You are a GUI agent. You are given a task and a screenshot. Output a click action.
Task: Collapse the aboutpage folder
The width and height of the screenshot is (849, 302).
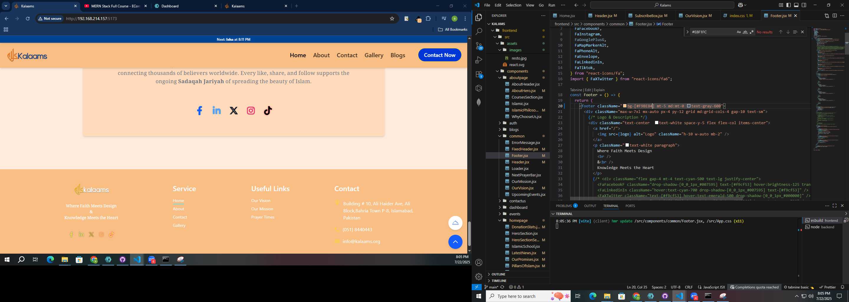[x=519, y=78]
